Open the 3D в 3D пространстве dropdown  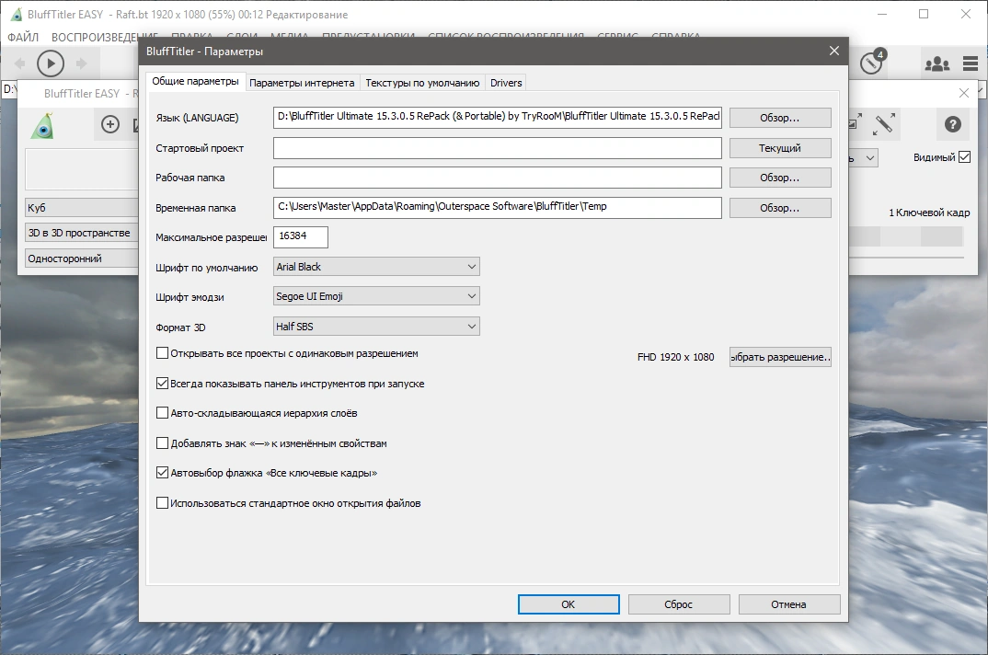point(82,233)
